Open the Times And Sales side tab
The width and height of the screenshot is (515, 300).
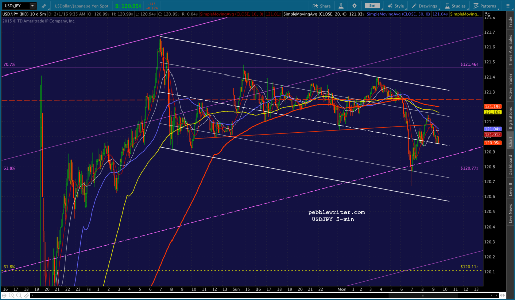coord(510,51)
